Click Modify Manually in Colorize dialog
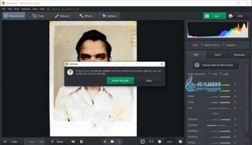This screenshot has height=145, width=252. [x=120, y=80]
